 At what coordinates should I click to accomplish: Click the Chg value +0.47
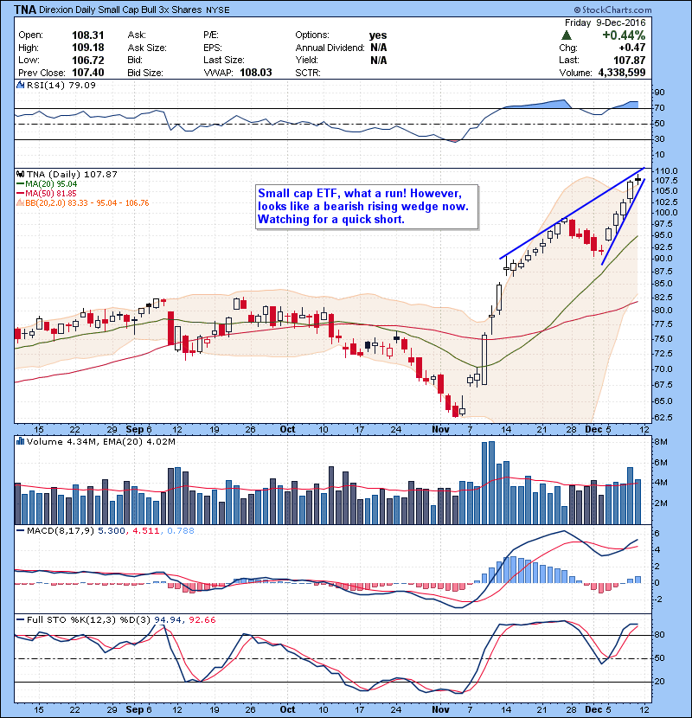click(632, 48)
